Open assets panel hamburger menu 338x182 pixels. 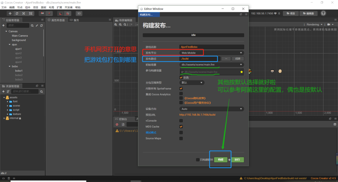click(x=42, y=86)
